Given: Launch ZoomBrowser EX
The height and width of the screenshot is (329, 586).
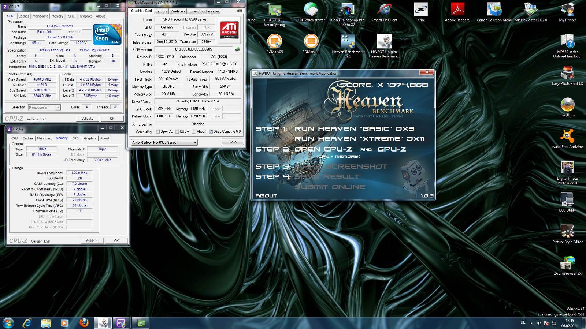Looking at the screenshot, I should pos(567,266).
